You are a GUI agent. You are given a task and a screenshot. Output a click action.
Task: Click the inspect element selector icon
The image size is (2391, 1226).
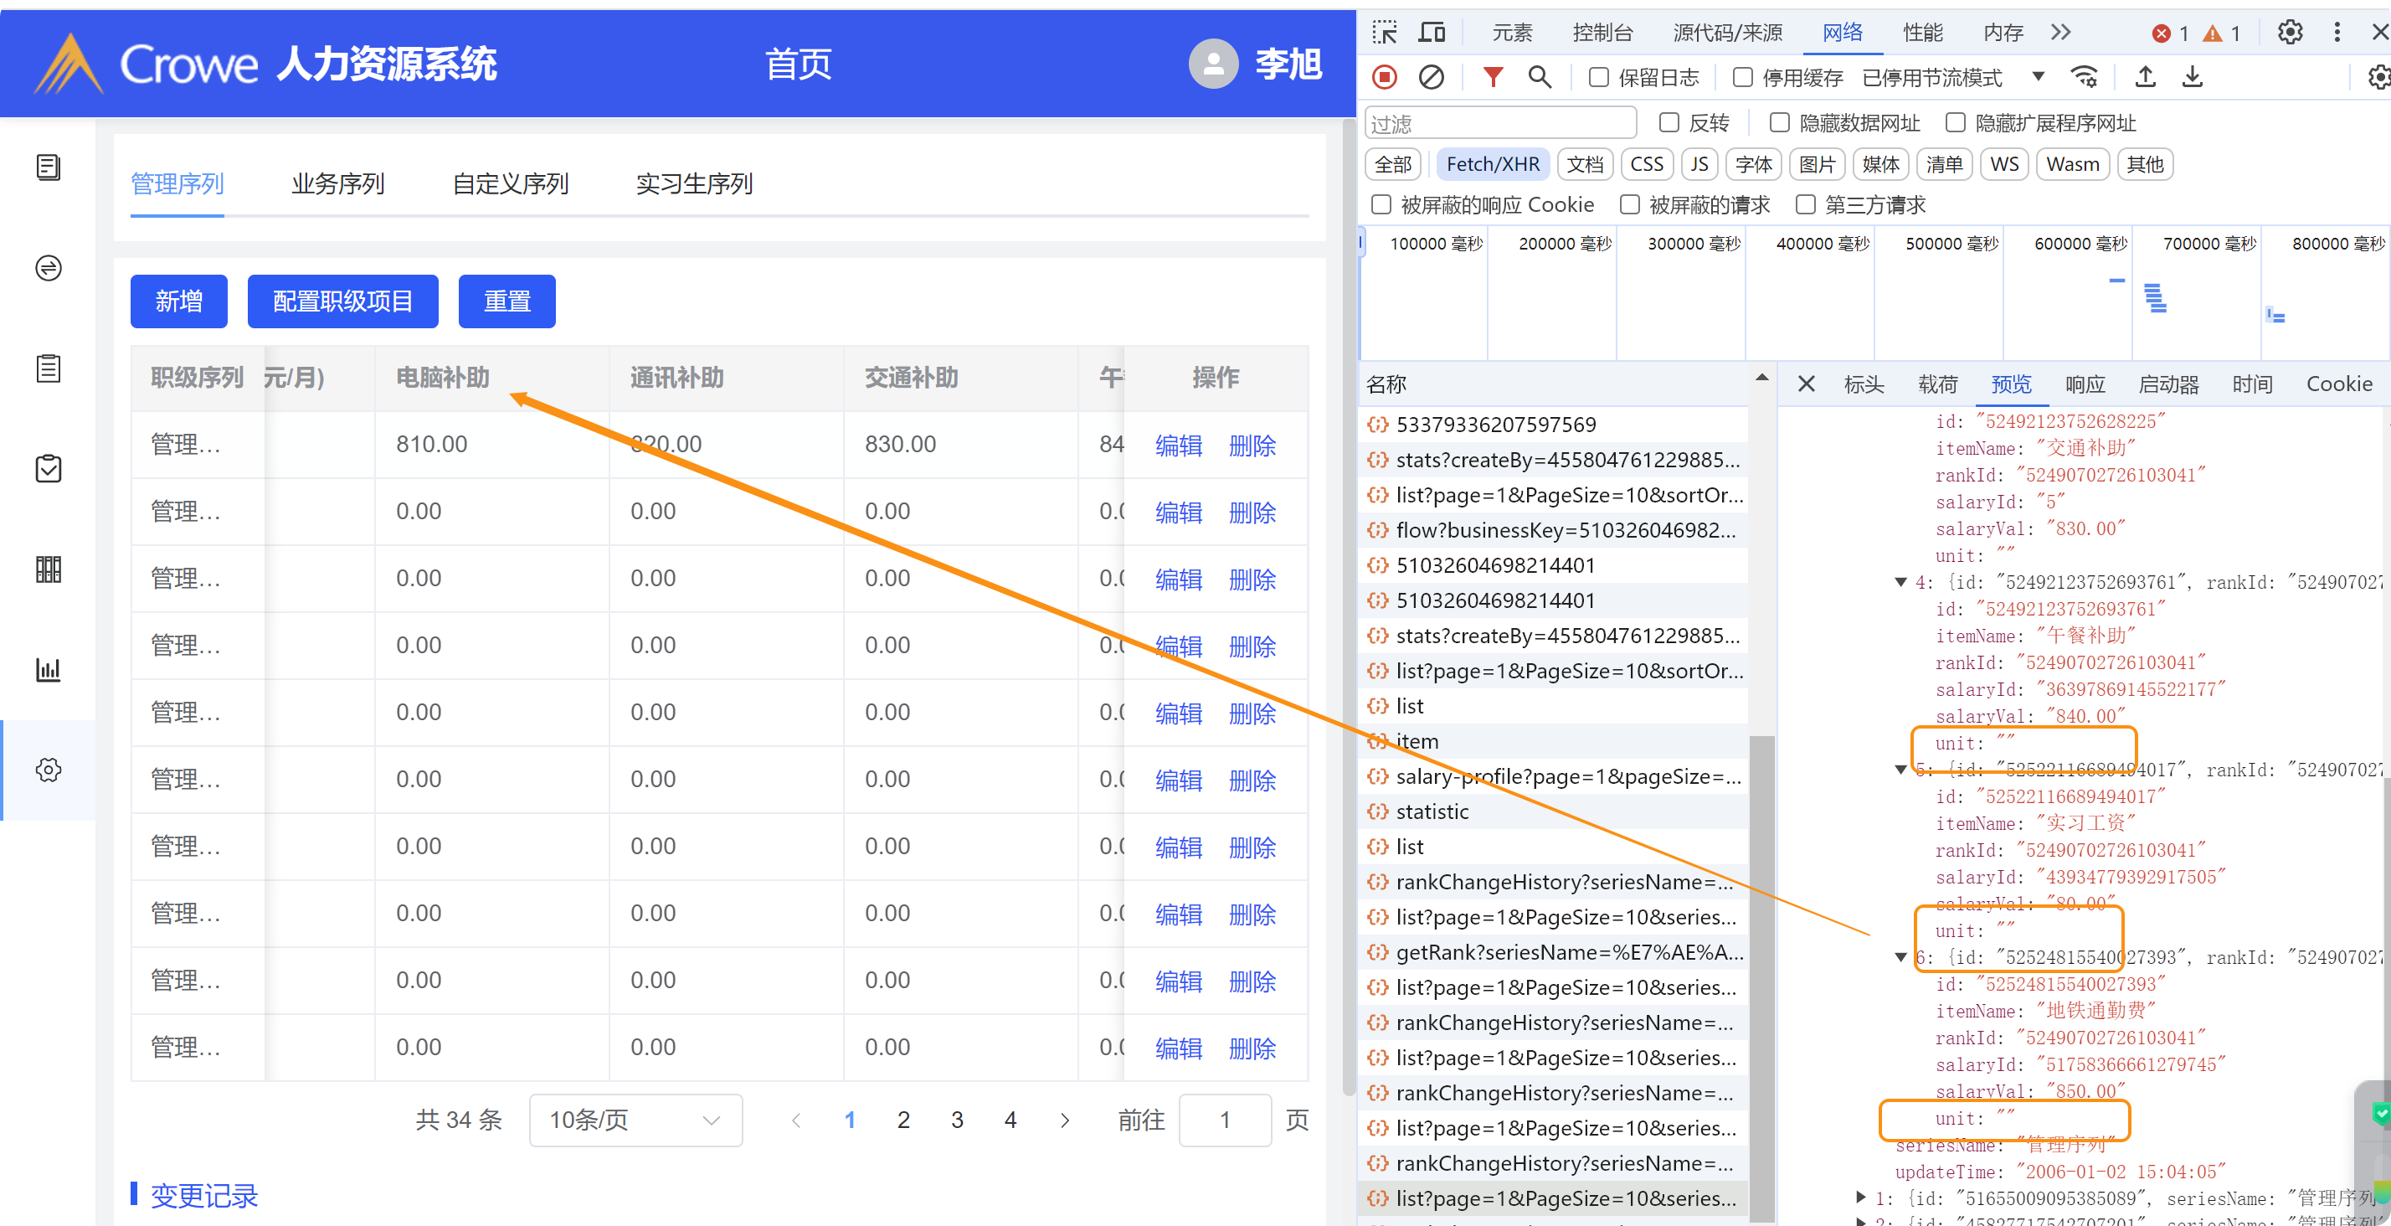1385,33
